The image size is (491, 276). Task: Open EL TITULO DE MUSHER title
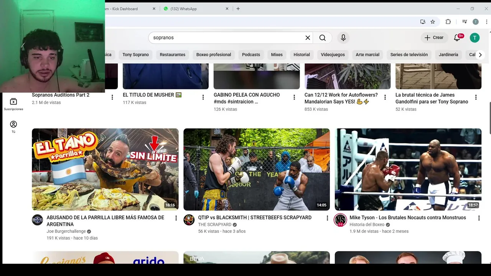152,95
